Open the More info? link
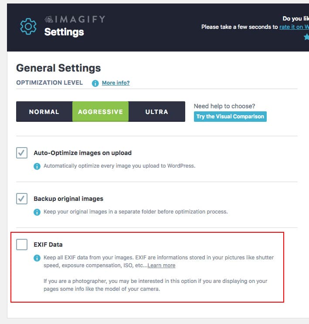This screenshot has width=309, height=324. coord(115,83)
